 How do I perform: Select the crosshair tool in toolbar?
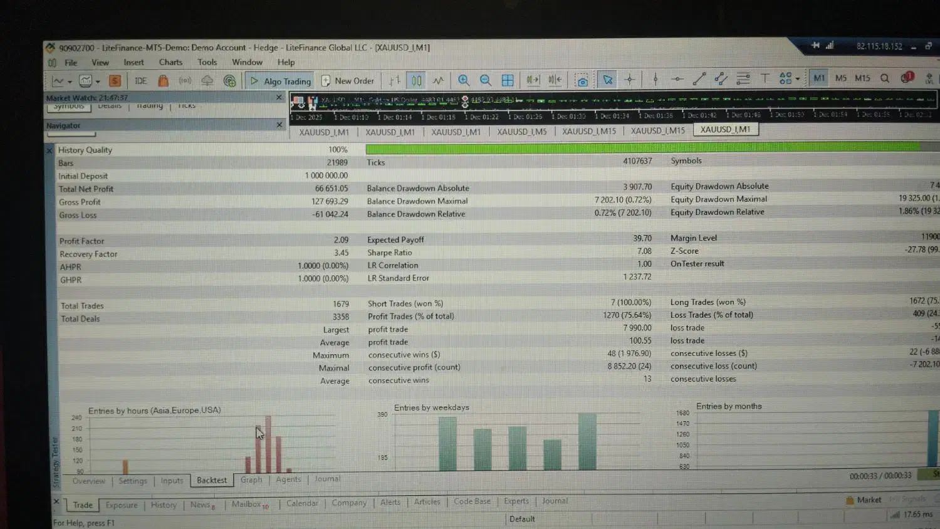(630, 80)
